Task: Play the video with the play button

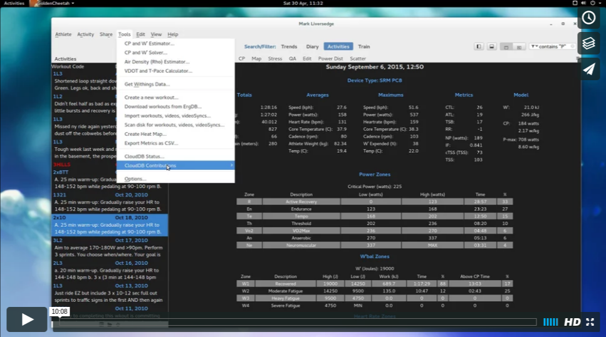Action: click(x=27, y=319)
